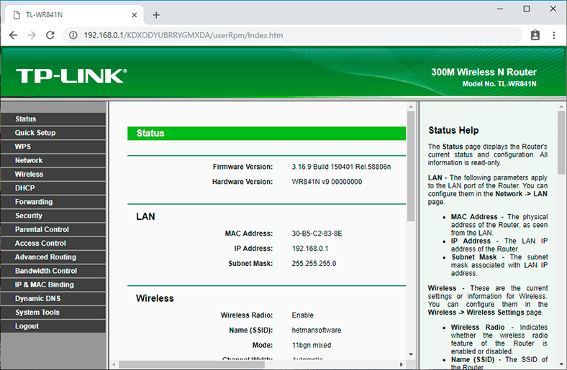Close the TL-WR841N tab

(134, 15)
